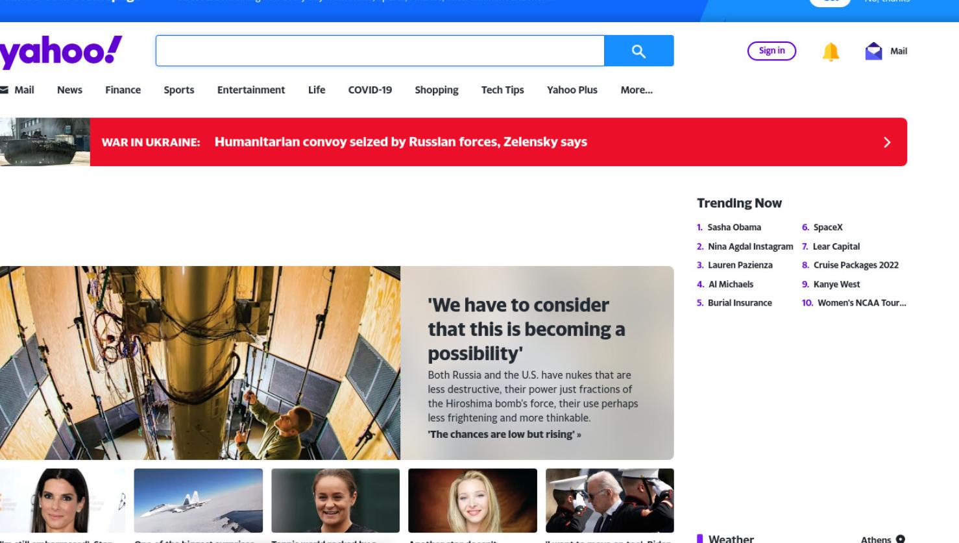Click the arrow on the Ukraine news banner

pos(887,142)
